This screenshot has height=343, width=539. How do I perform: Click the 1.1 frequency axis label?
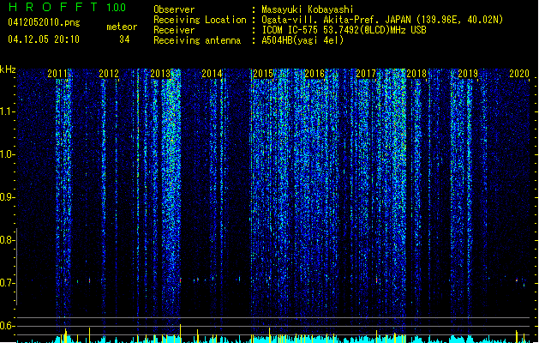7,111
